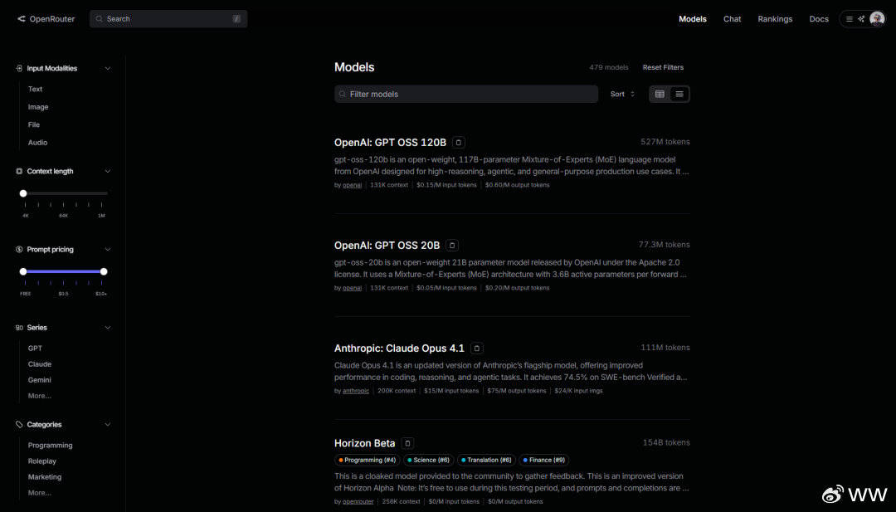The height and width of the screenshot is (512, 896).
Task: Click the Finance (#9) tag
Action: pyautogui.click(x=544, y=460)
